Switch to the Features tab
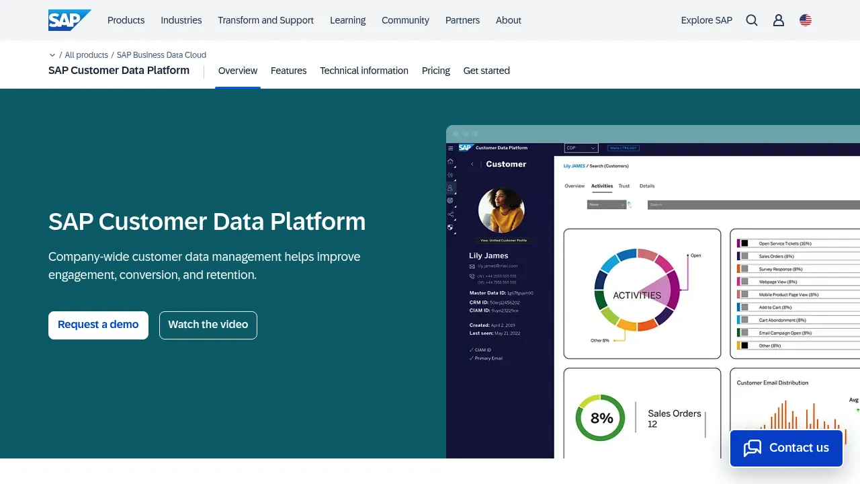This screenshot has height=484, width=860. (289, 71)
